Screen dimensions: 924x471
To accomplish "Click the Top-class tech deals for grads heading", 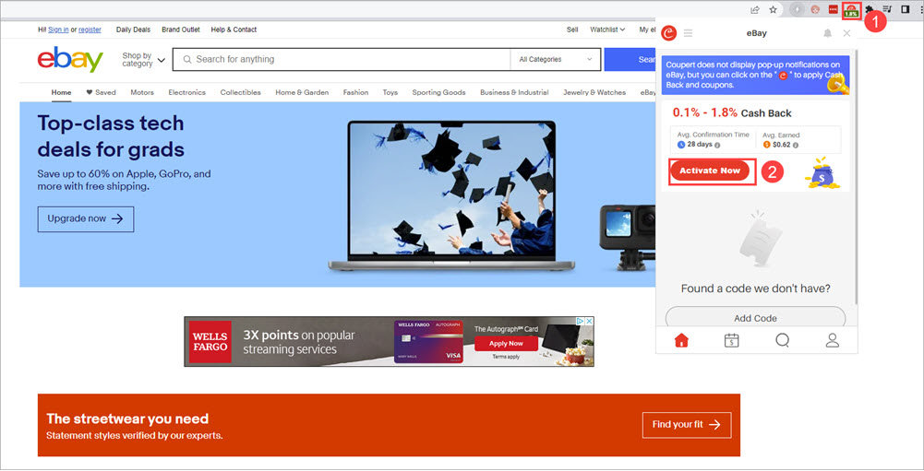I will tap(111, 136).
